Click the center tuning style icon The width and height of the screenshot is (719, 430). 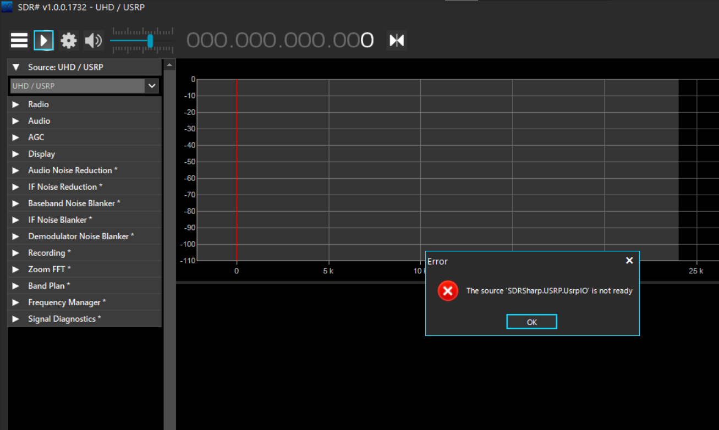point(397,40)
